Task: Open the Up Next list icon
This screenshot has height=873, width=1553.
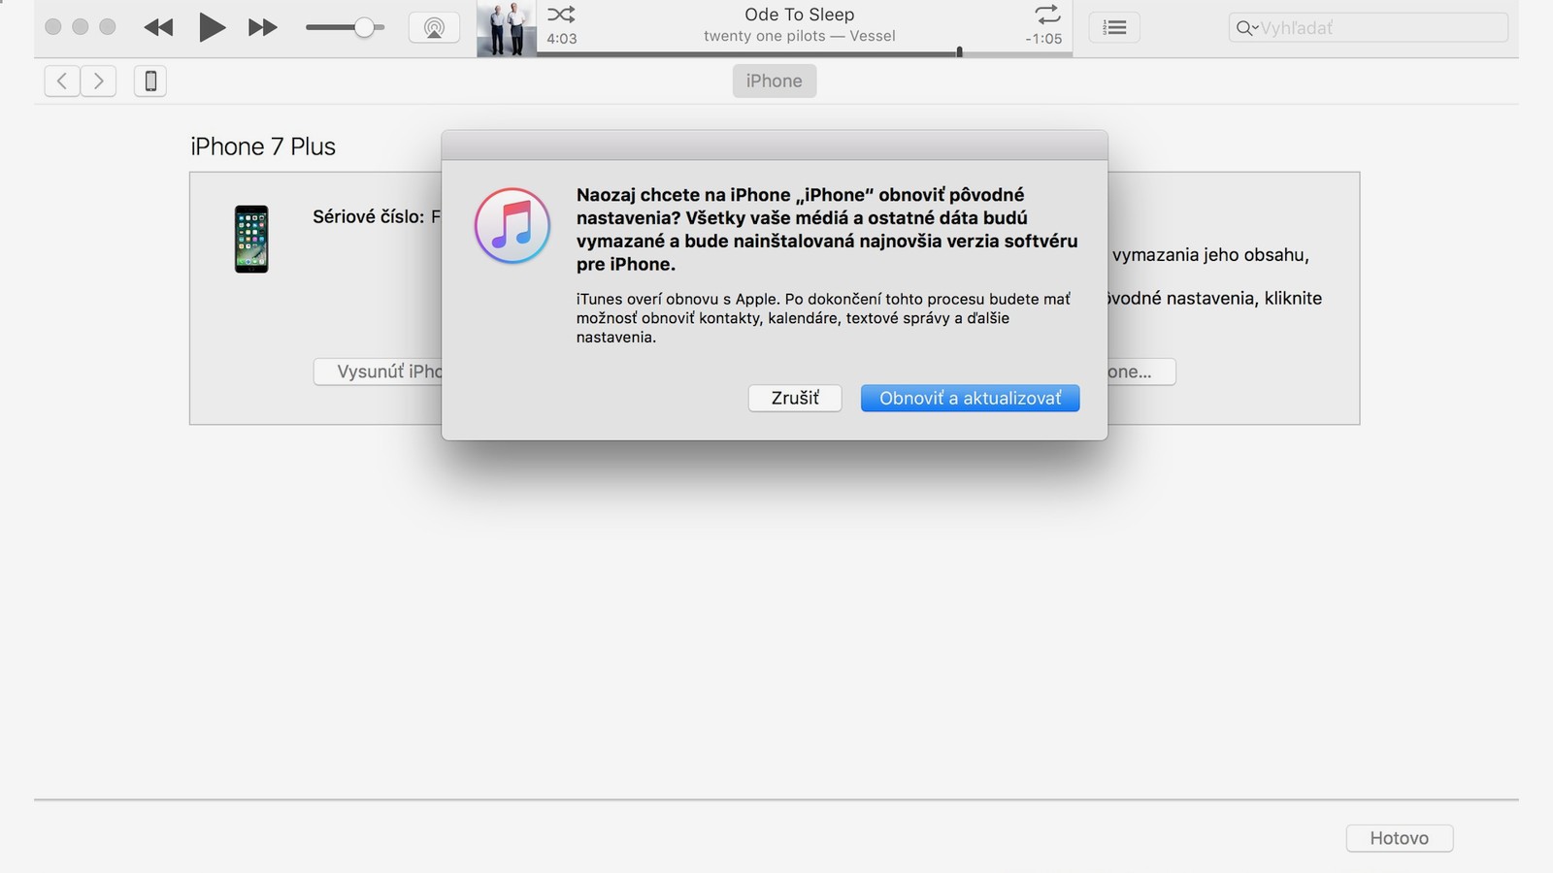Action: pyautogui.click(x=1114, y=27)
